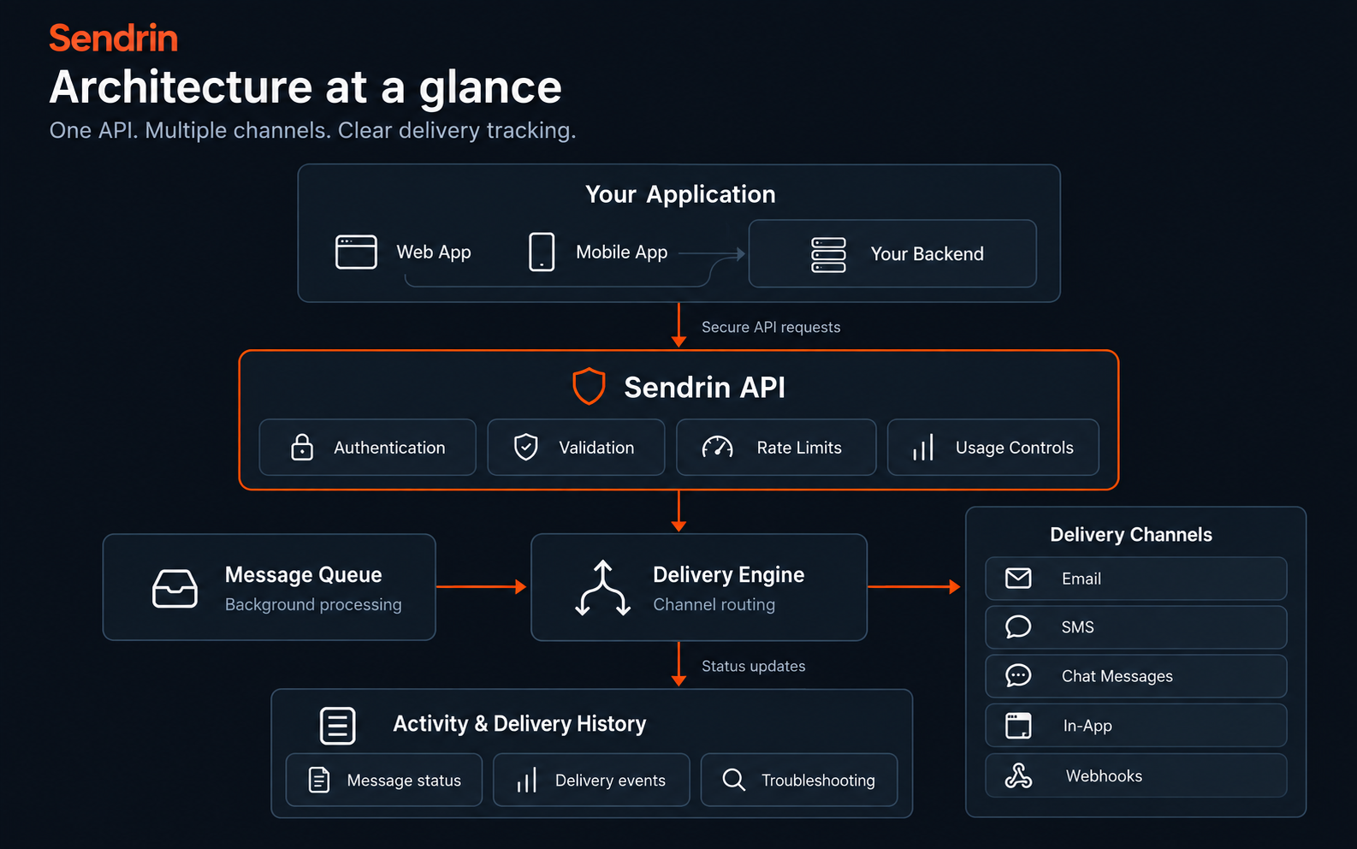The height and width of the screenshot is (849, 1357).
Task: Select the Usage Controls box
Action: click(x=993, y=447)
